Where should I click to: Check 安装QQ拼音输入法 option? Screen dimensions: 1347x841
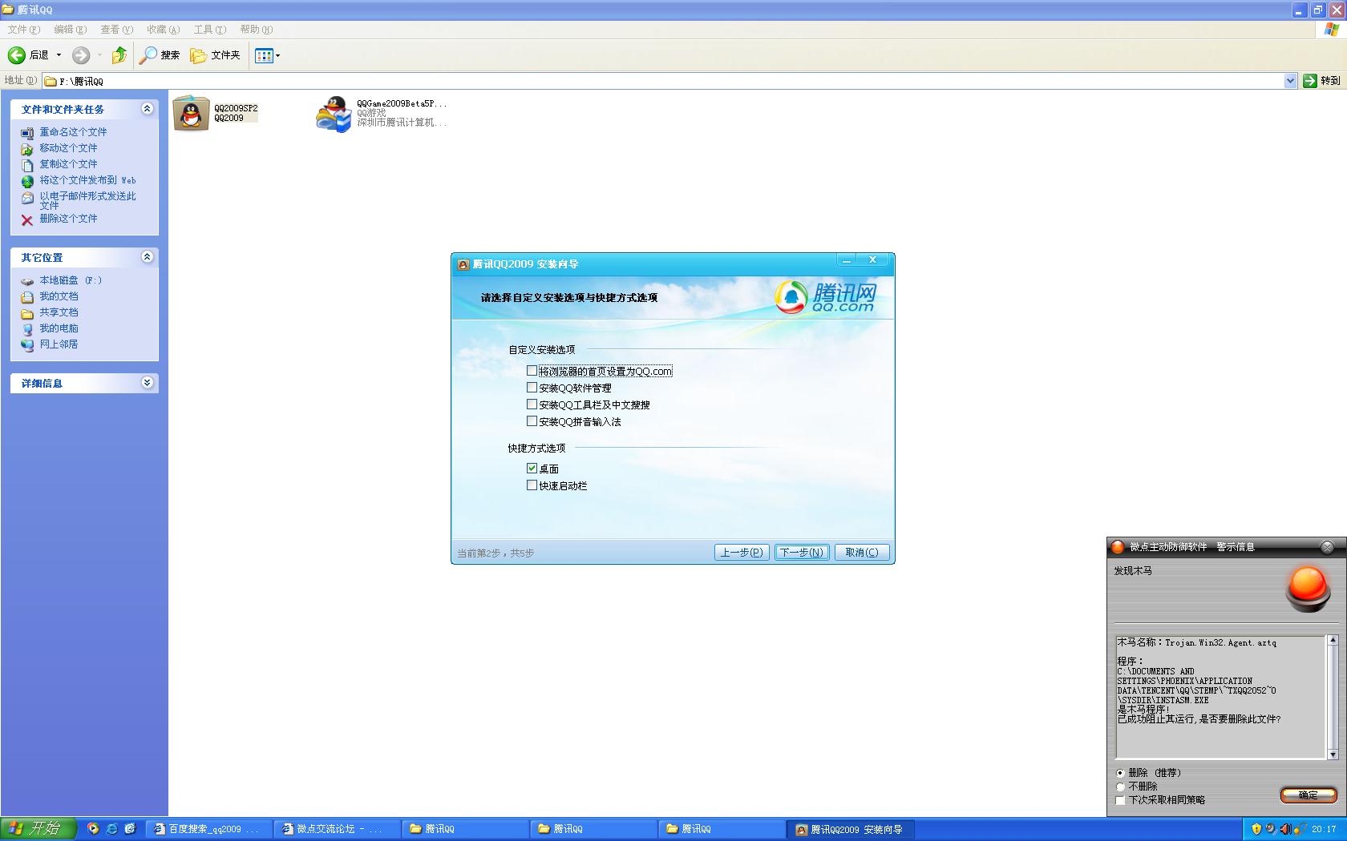coord(532,421)
